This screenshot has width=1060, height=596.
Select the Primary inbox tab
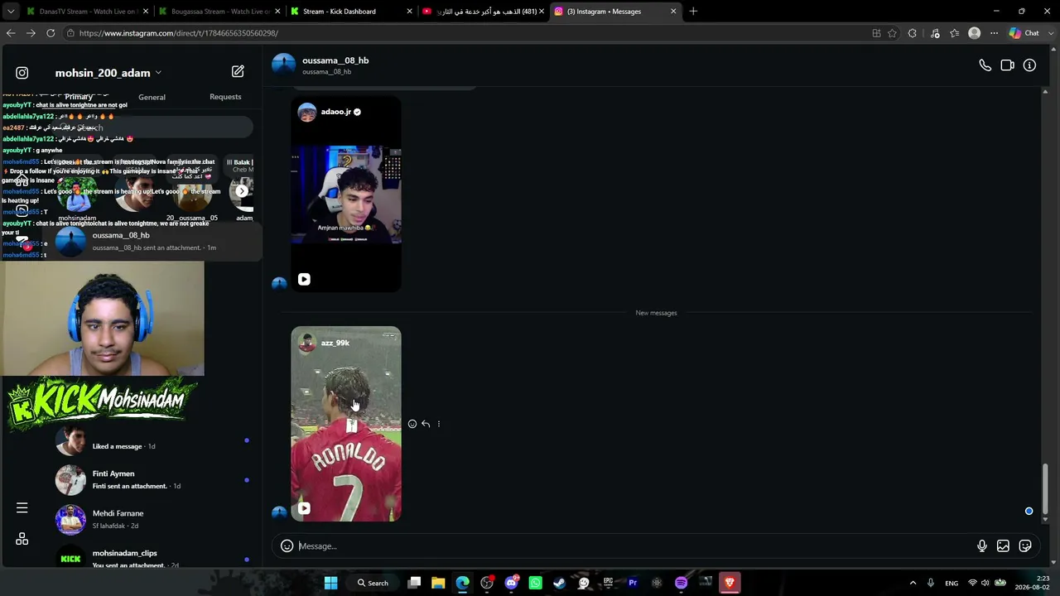coord(79,97)
